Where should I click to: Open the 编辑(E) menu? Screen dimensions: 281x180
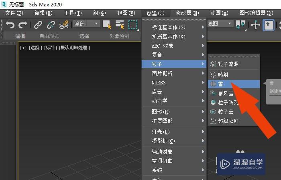click(x=43, y=13)
